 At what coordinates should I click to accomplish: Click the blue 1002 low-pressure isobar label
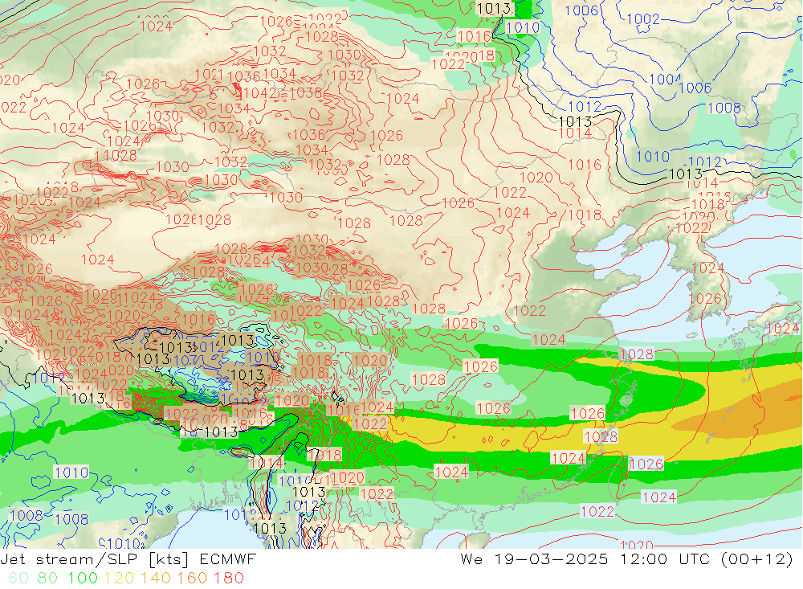point(643,19)
